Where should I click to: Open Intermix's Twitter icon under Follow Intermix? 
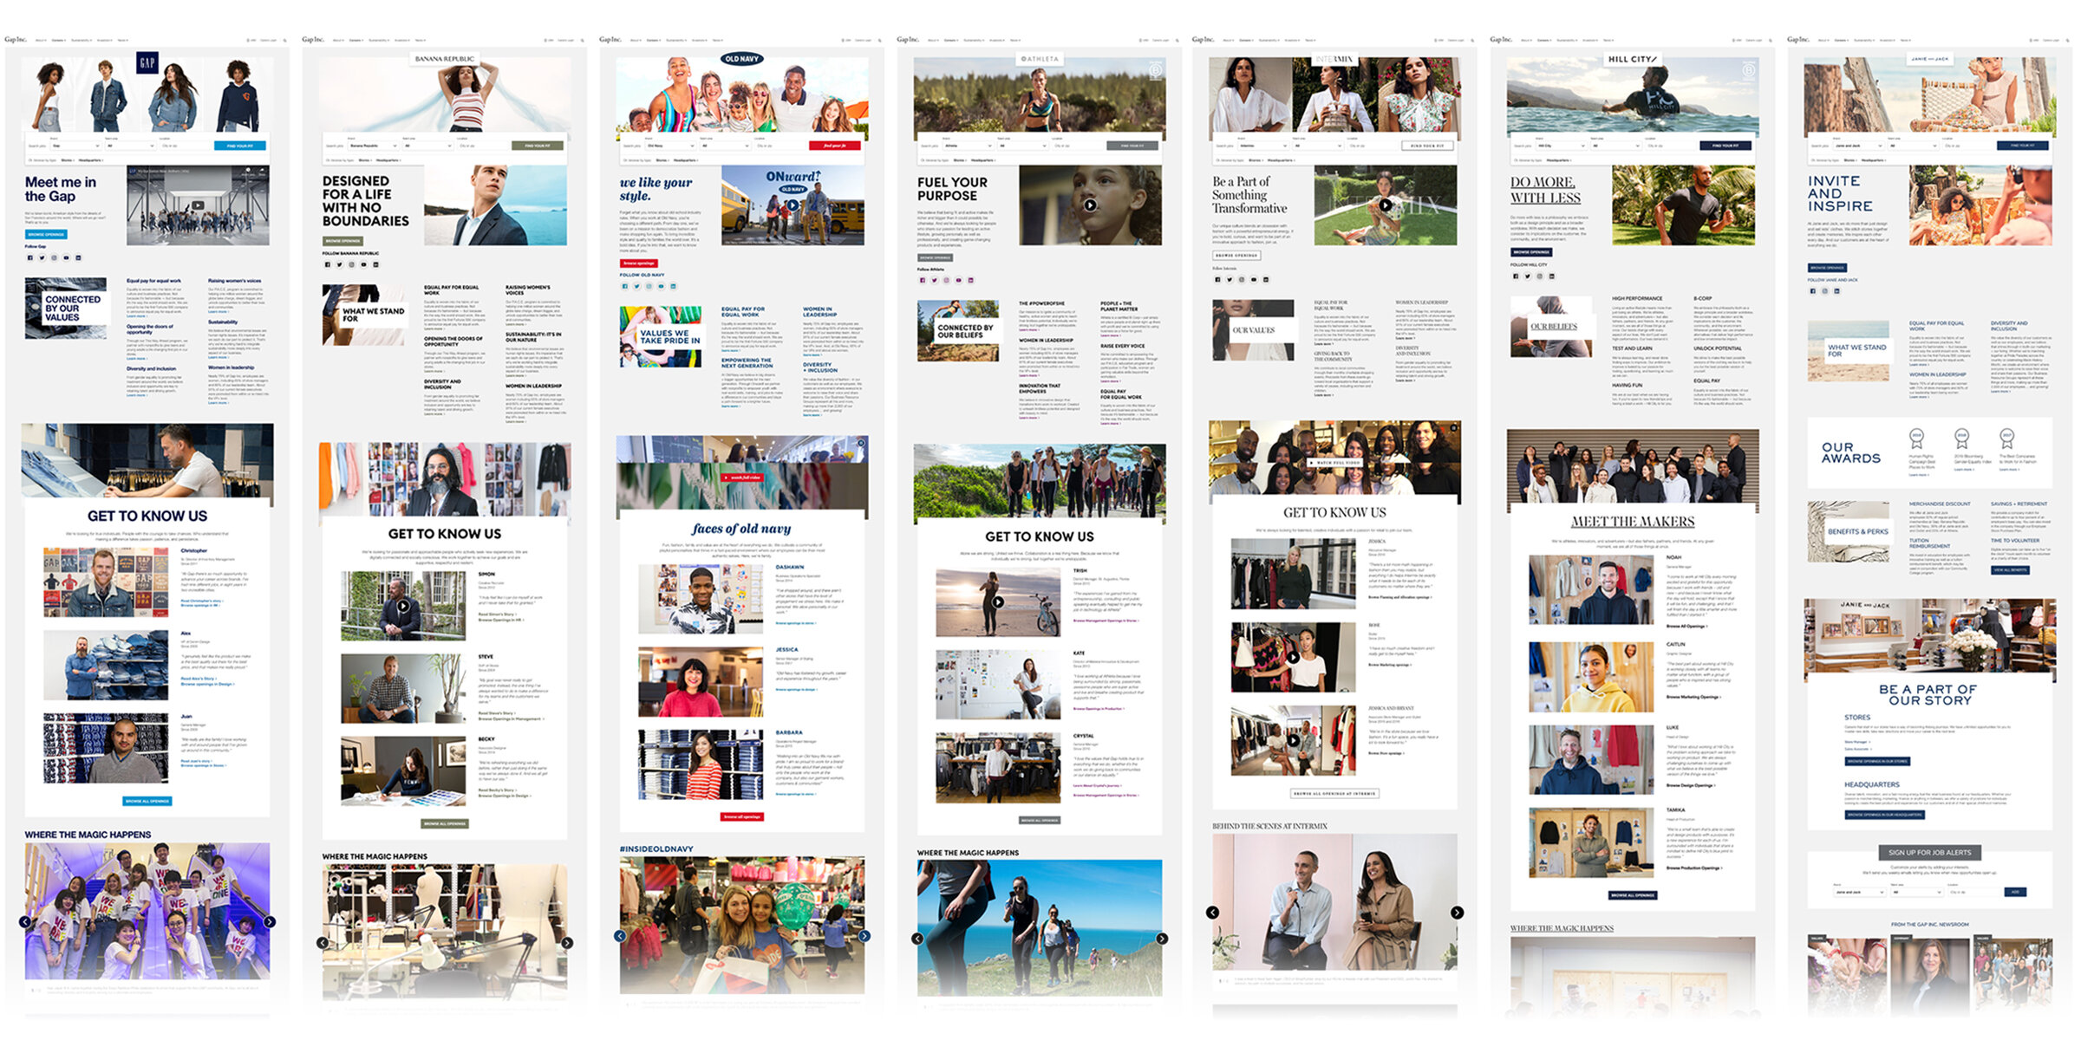(x=1230, y=279)
